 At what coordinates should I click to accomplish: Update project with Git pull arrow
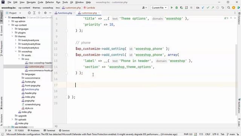coord(203,8)
